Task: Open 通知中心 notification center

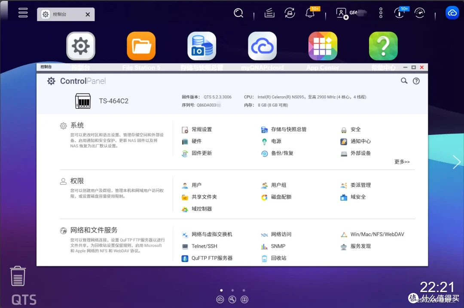Action: click(x=356, y=141)
